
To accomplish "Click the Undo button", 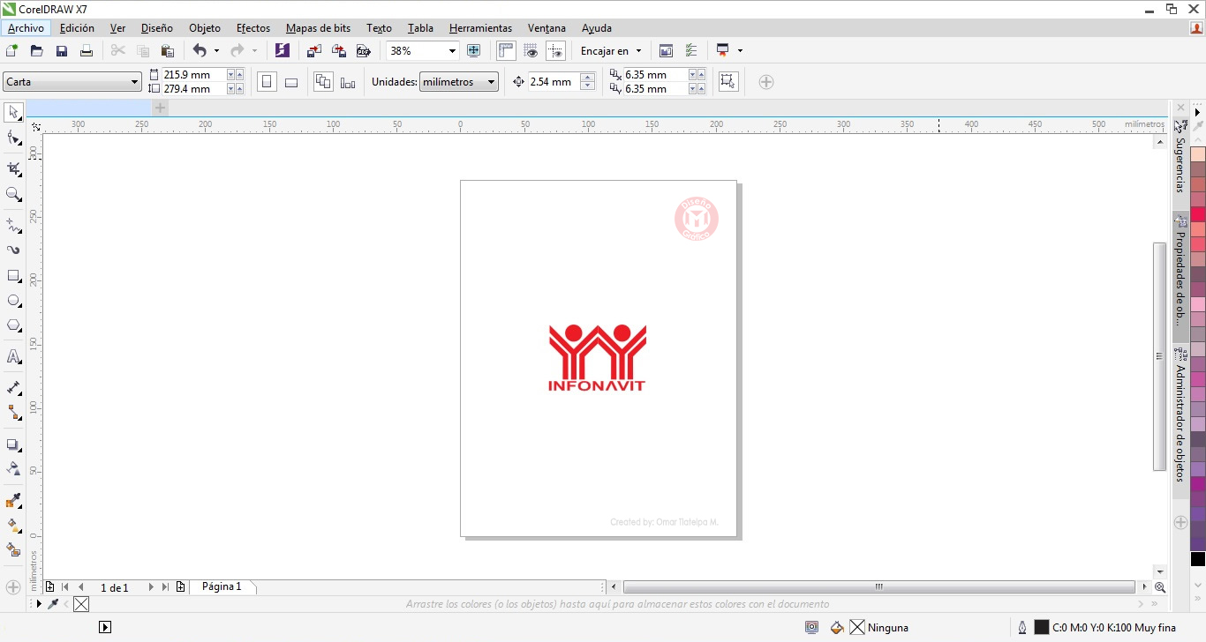I will [x=200, y=50].
